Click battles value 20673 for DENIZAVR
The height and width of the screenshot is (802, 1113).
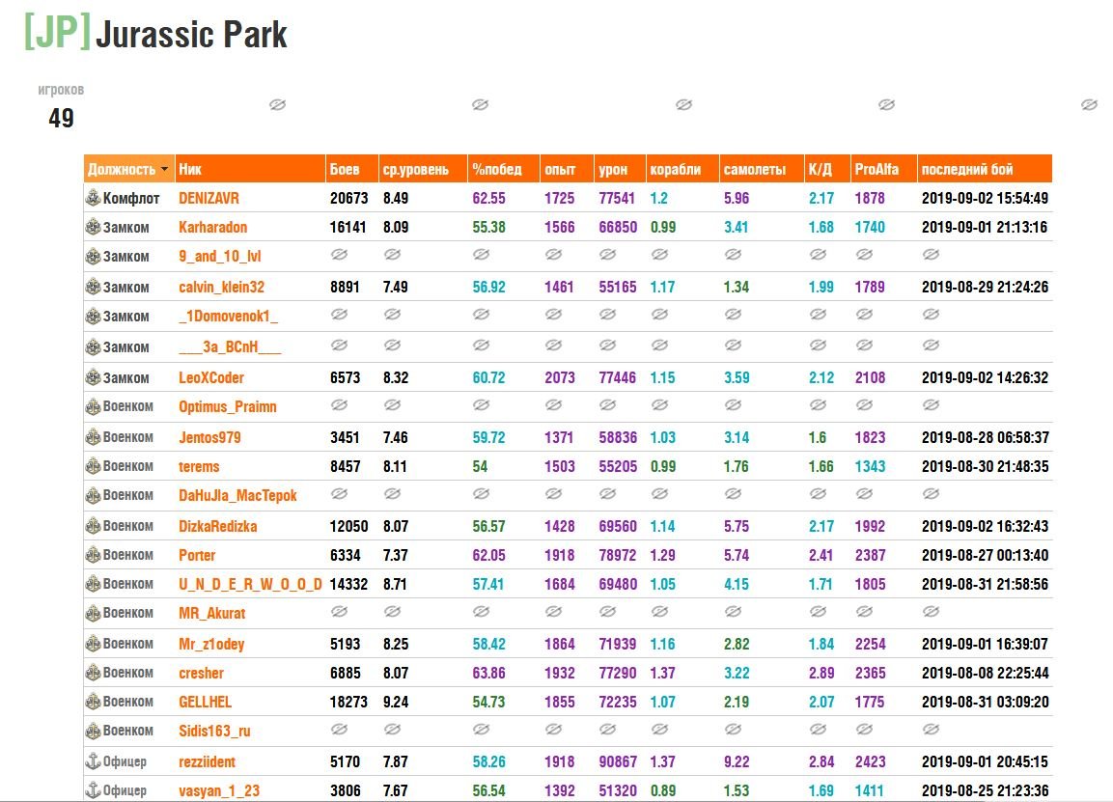click(x=349, y=198)
